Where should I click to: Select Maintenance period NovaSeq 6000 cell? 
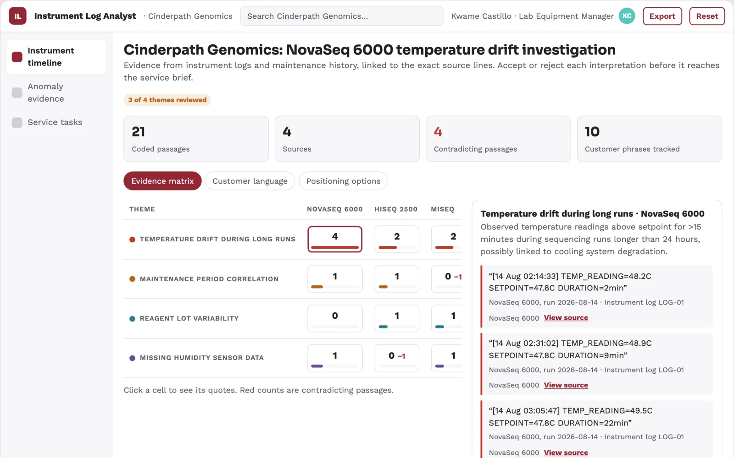click(335, 279)
